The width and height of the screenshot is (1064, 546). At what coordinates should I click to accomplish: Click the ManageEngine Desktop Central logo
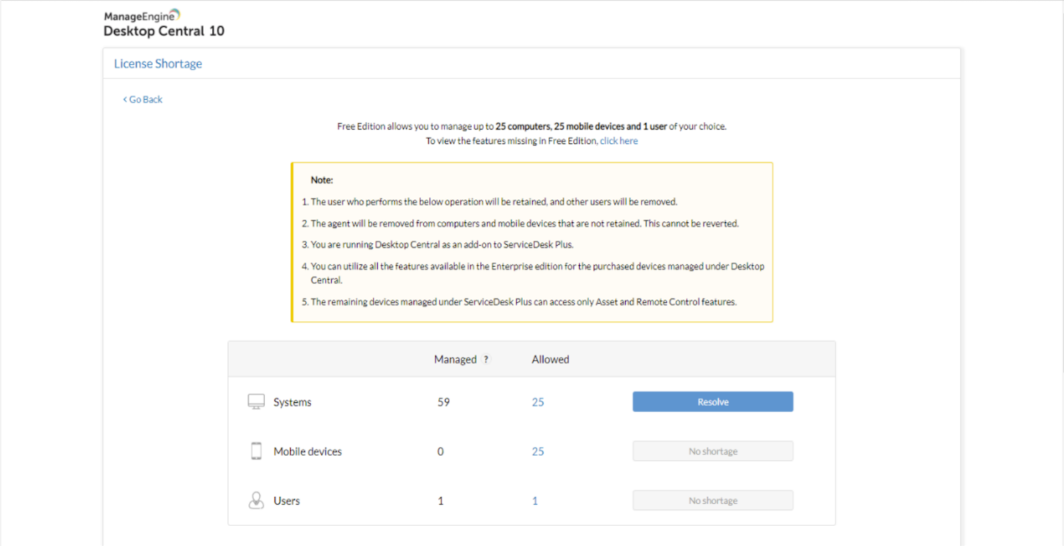click(x=164, y=23)
